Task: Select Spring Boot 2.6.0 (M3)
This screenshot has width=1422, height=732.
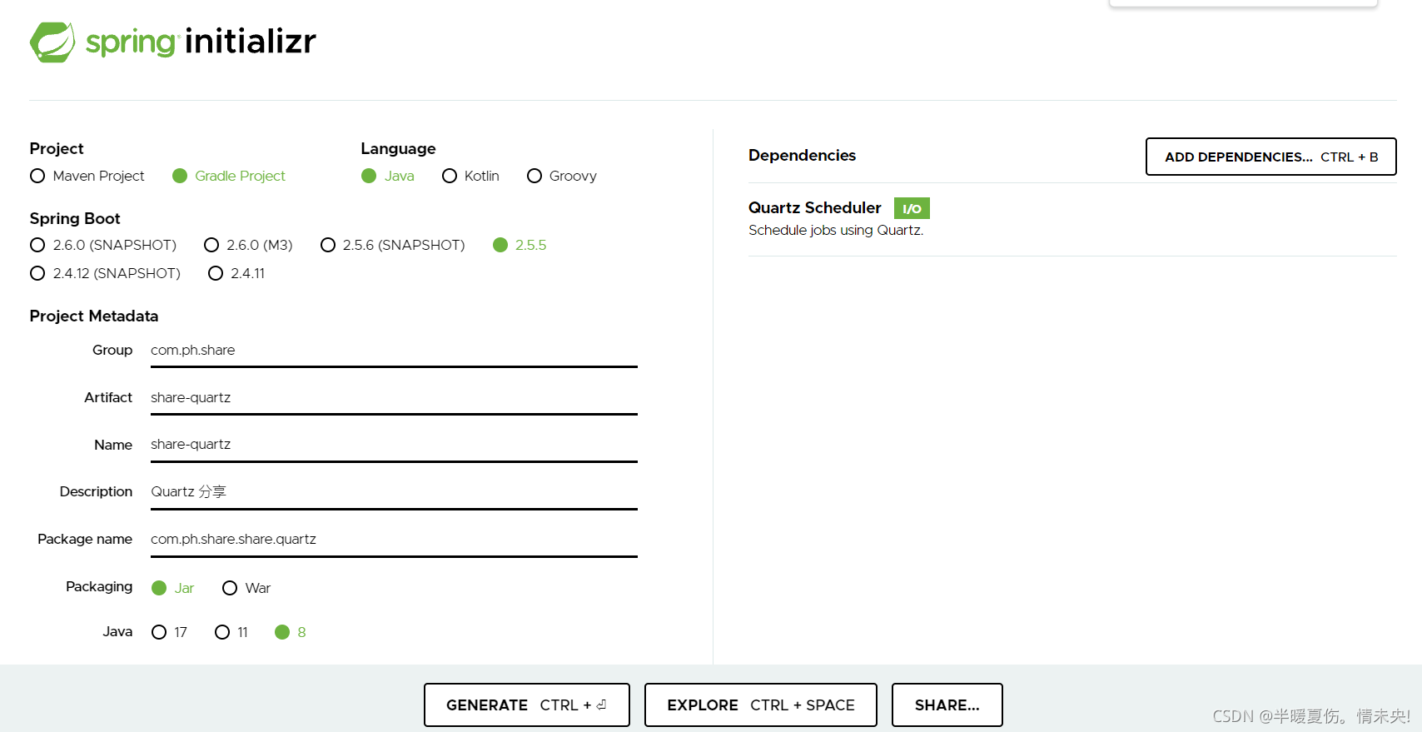Action: pyautogui.click(x=248, y=245)
